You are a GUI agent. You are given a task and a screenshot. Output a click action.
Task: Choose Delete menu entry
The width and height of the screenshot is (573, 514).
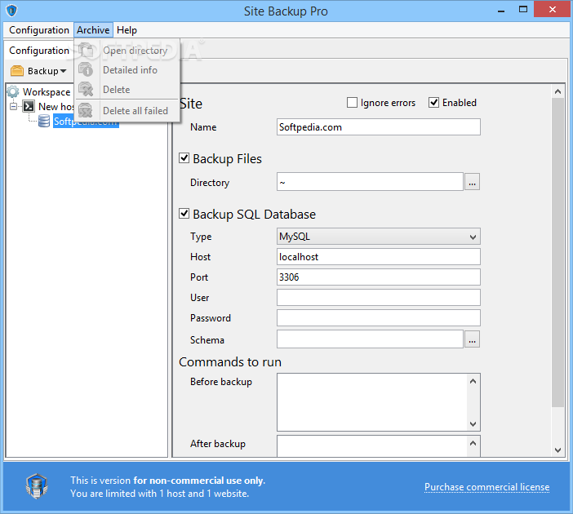127,89
